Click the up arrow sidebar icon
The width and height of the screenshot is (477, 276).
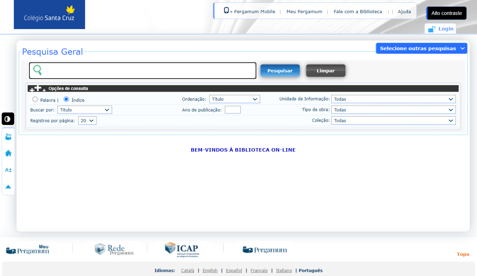[x=8, y=187]
